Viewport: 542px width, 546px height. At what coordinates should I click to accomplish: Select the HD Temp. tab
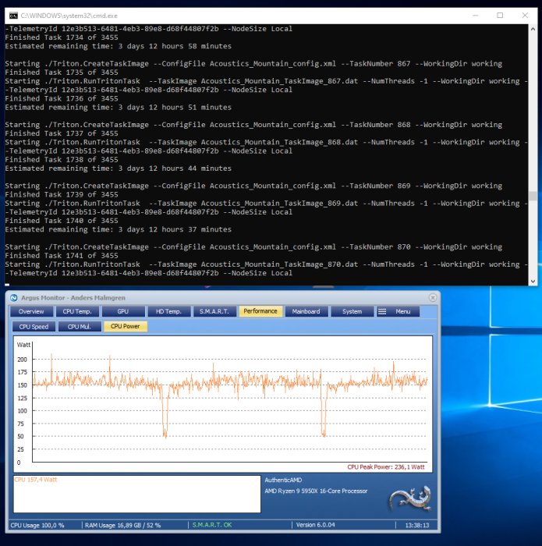coord(168,311)
